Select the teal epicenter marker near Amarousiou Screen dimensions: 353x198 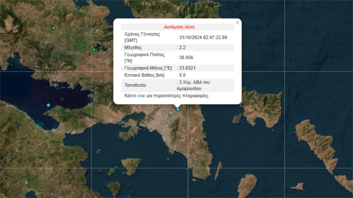tap(177, 109)
